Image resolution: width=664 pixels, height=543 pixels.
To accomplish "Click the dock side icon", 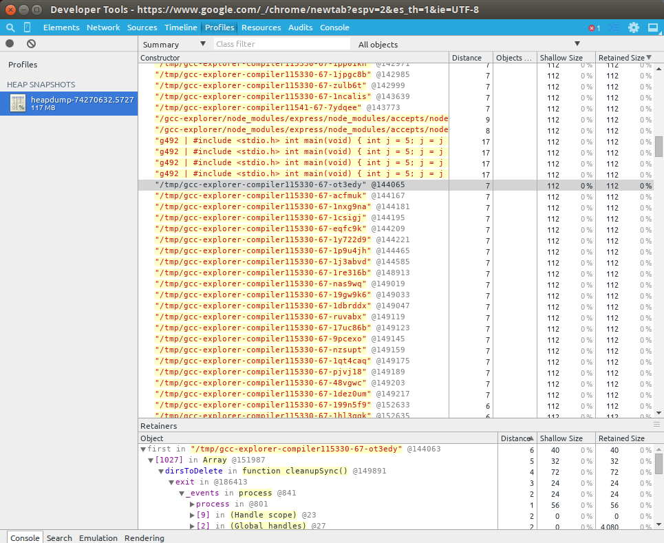I will pyautogui.click(x=652, y=28).
